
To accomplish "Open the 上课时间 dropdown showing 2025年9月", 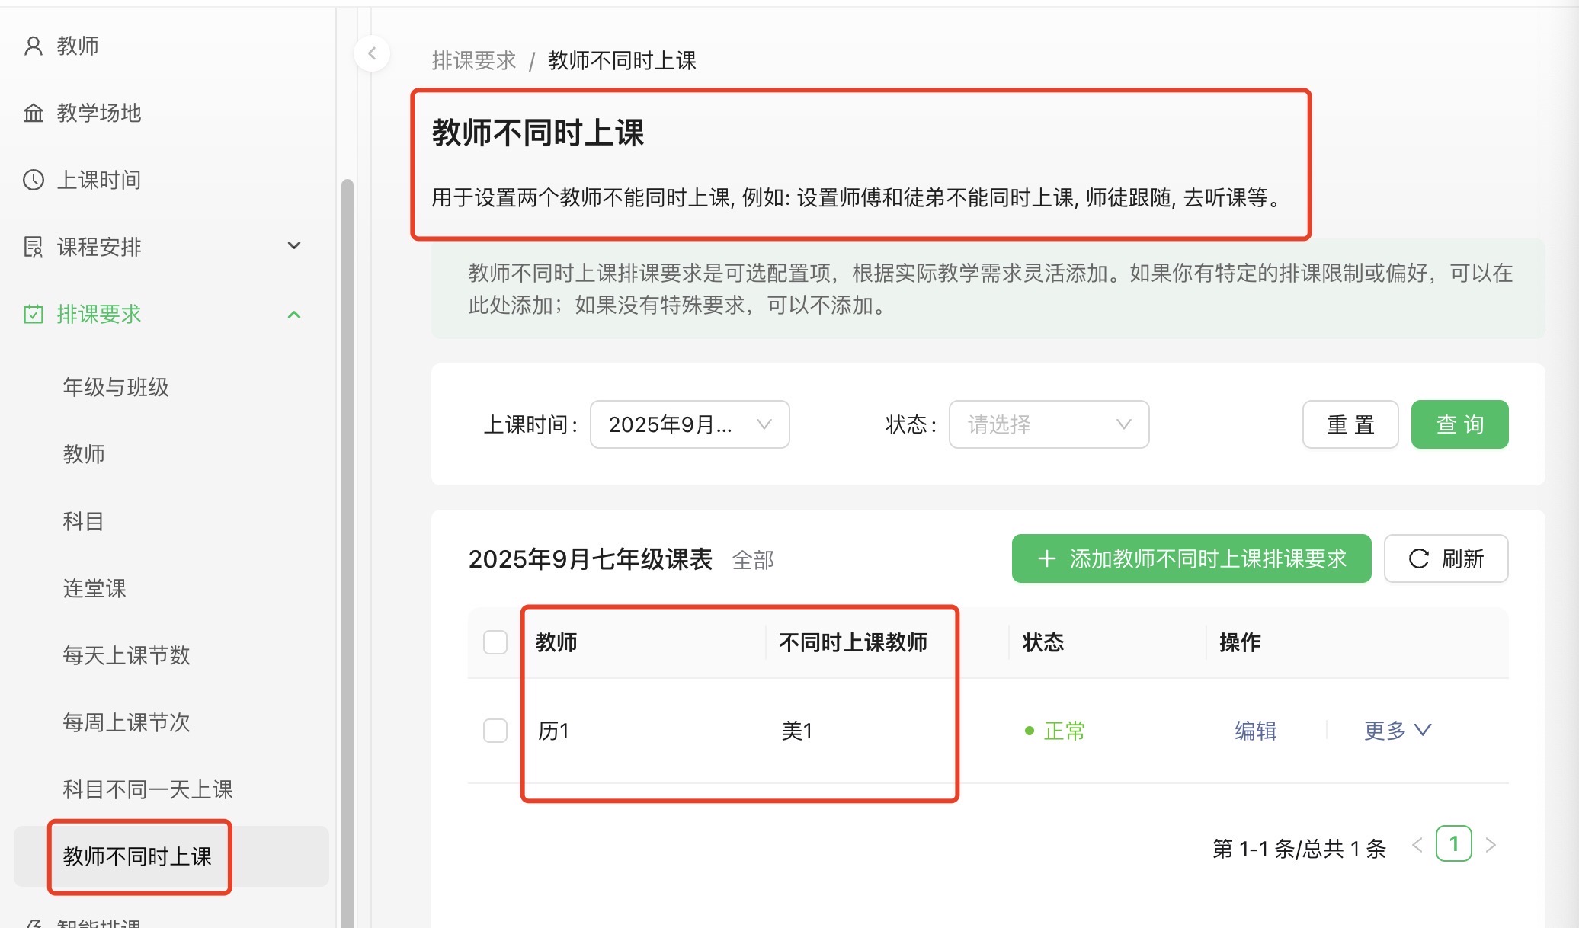I will pos(689,424).
